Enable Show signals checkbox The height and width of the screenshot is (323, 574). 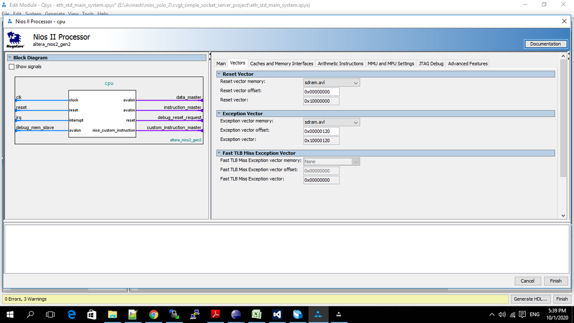[11, 67]
